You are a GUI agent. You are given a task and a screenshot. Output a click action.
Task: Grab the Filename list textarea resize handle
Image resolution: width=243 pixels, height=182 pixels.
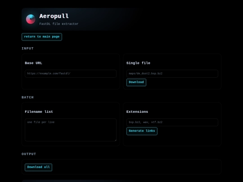coord(115,140)
